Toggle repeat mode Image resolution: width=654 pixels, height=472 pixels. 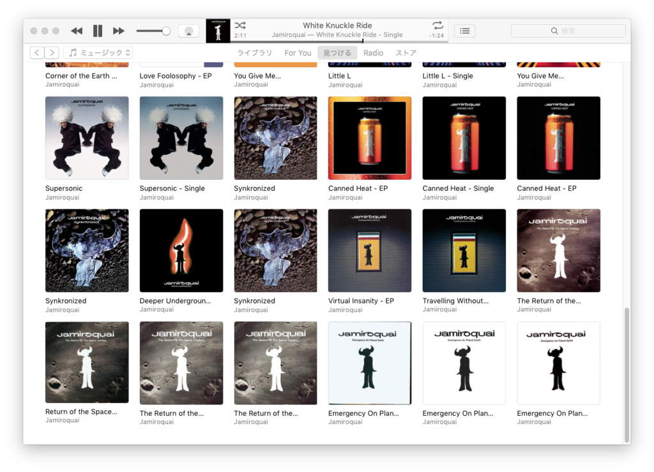[437, 26]
